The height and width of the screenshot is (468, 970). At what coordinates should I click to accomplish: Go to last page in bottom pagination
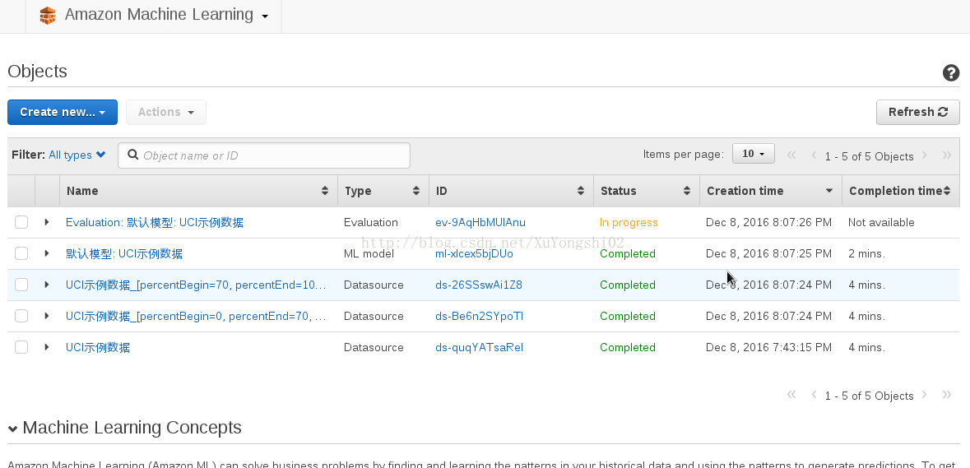click(x=946, y=395)
